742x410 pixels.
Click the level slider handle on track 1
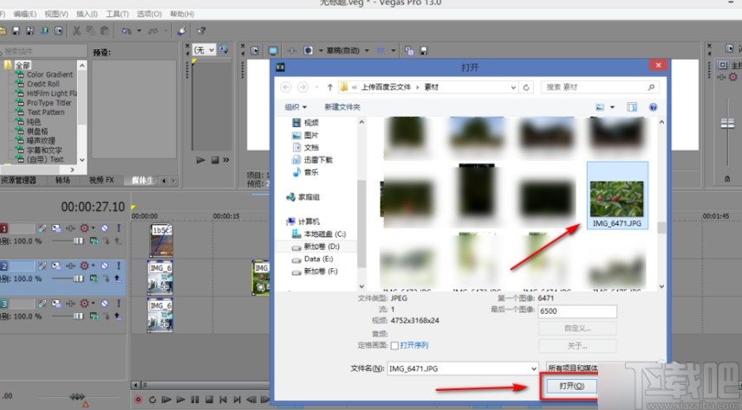click(x=78, y=241)
